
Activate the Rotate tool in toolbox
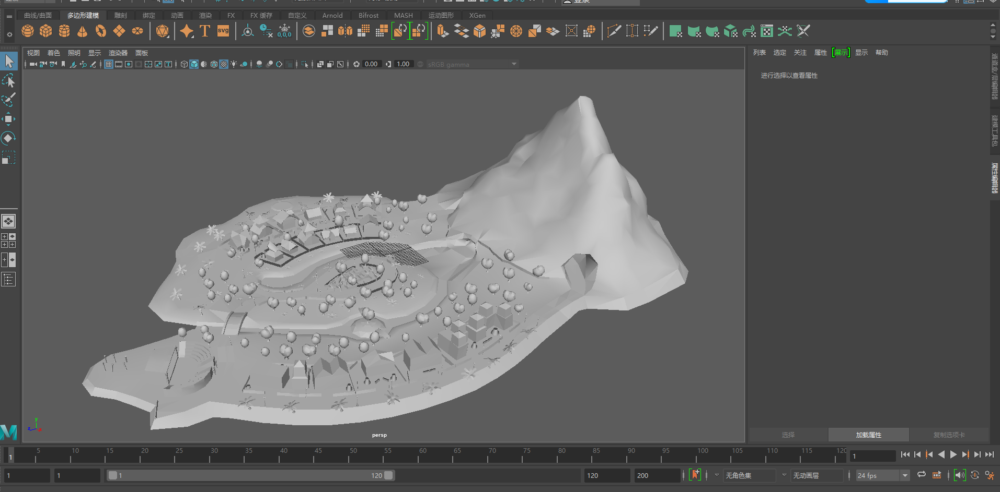(9, 138)
